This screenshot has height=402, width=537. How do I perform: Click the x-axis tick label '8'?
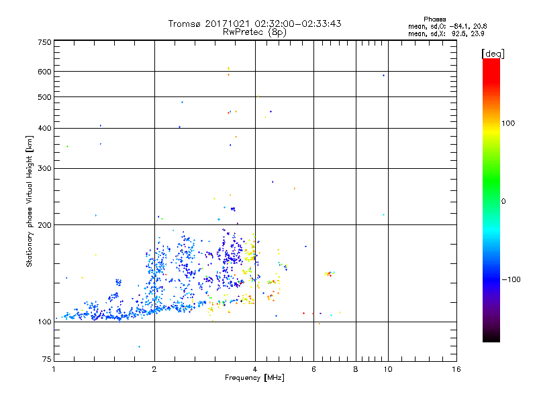pyautogui.click(x=356, y=369)
